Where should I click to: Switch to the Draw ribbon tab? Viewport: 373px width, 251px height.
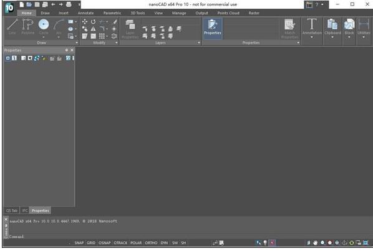pyautogui.click(x=45, y=13)
